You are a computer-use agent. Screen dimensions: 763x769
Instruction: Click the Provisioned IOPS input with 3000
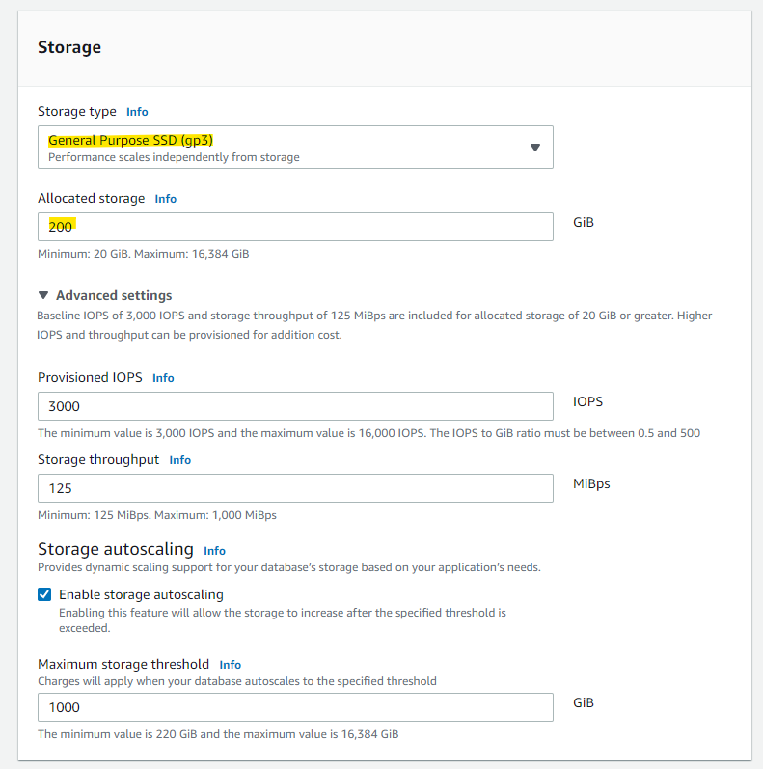pos(295,406)
